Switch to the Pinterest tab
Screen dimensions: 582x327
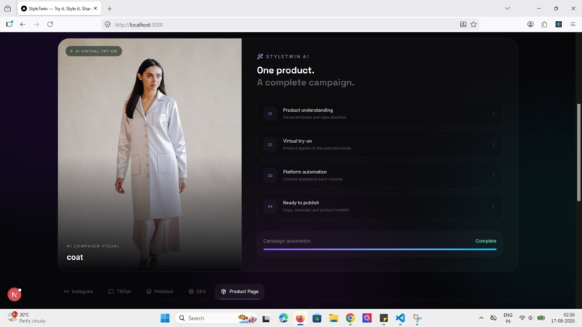(160, 292)
